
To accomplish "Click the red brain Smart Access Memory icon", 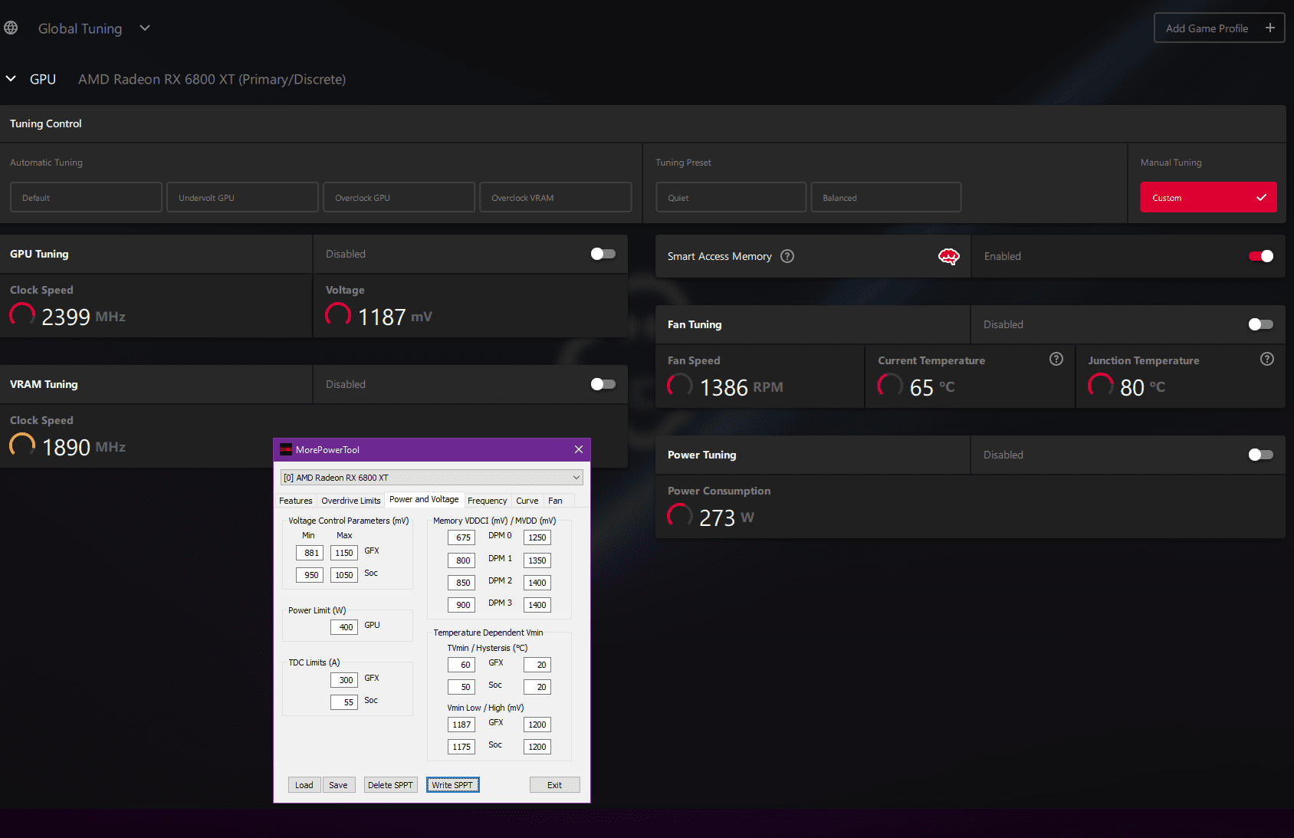I will click(x=949, y=256).
